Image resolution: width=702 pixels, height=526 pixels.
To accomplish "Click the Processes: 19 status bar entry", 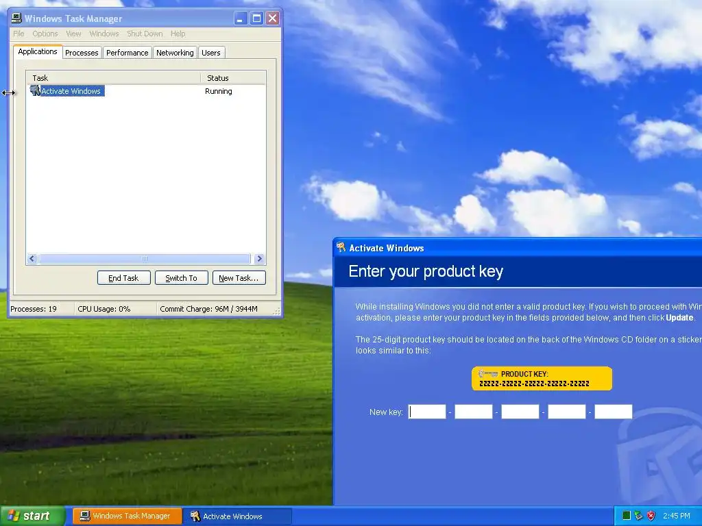I will click(34, 309).
